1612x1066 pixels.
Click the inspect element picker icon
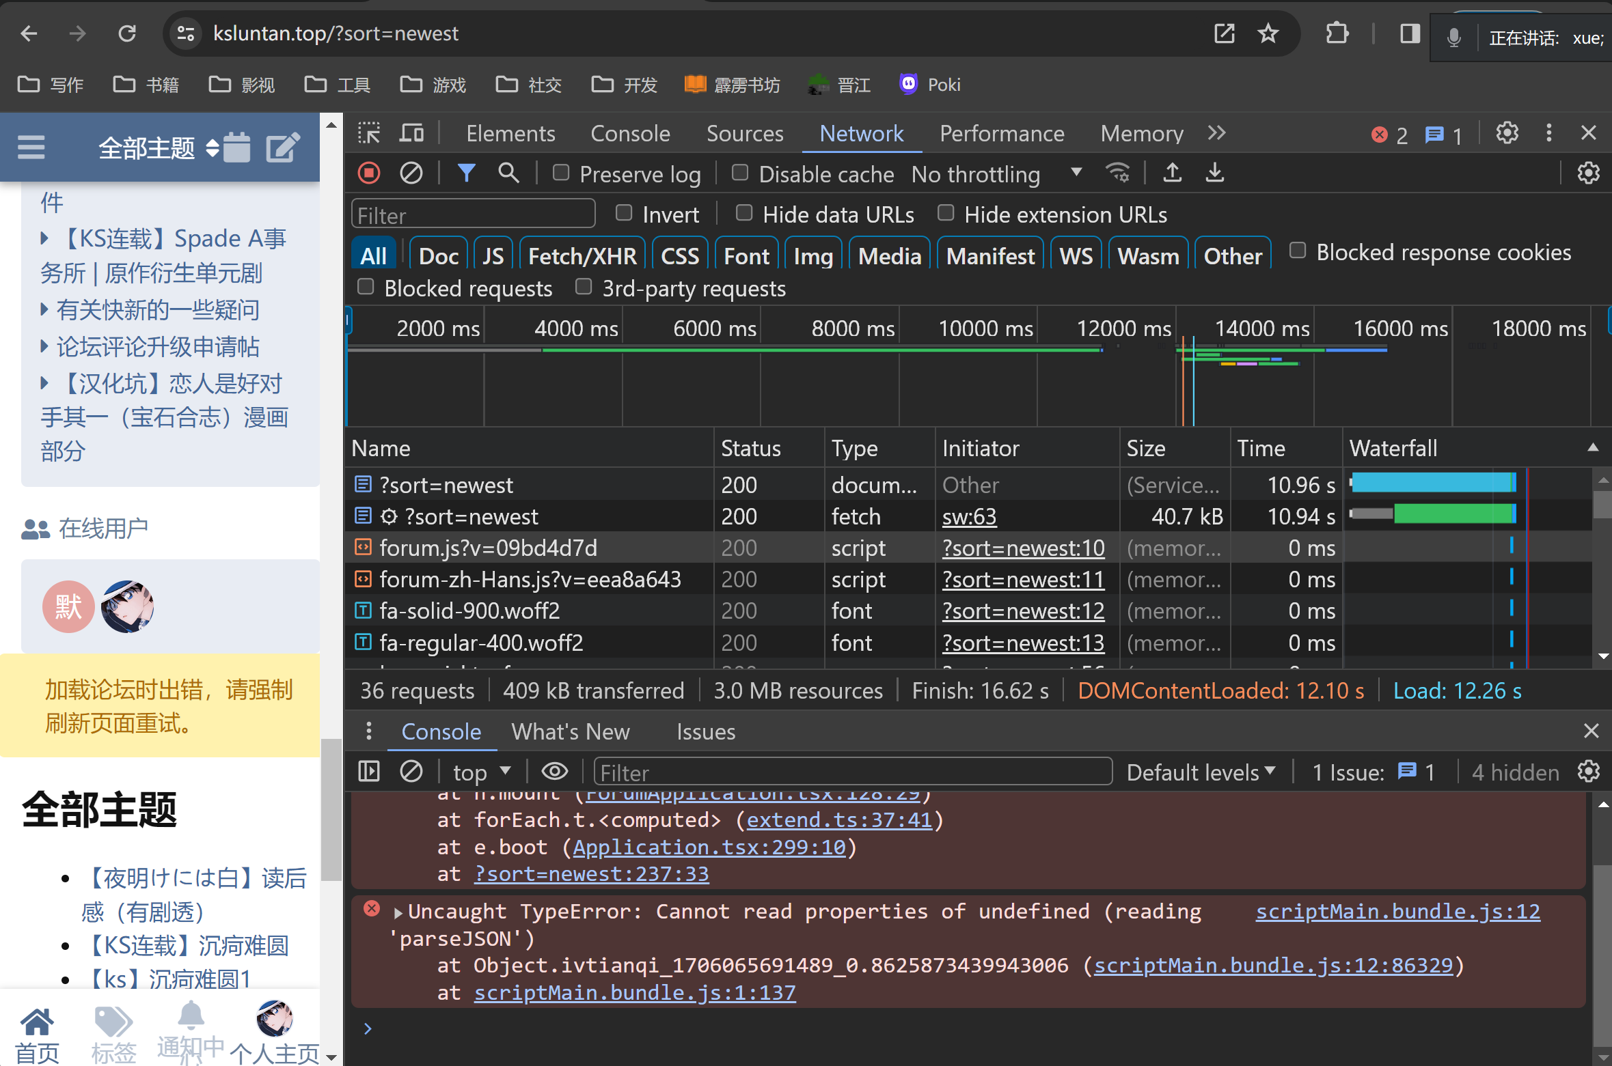369,133
